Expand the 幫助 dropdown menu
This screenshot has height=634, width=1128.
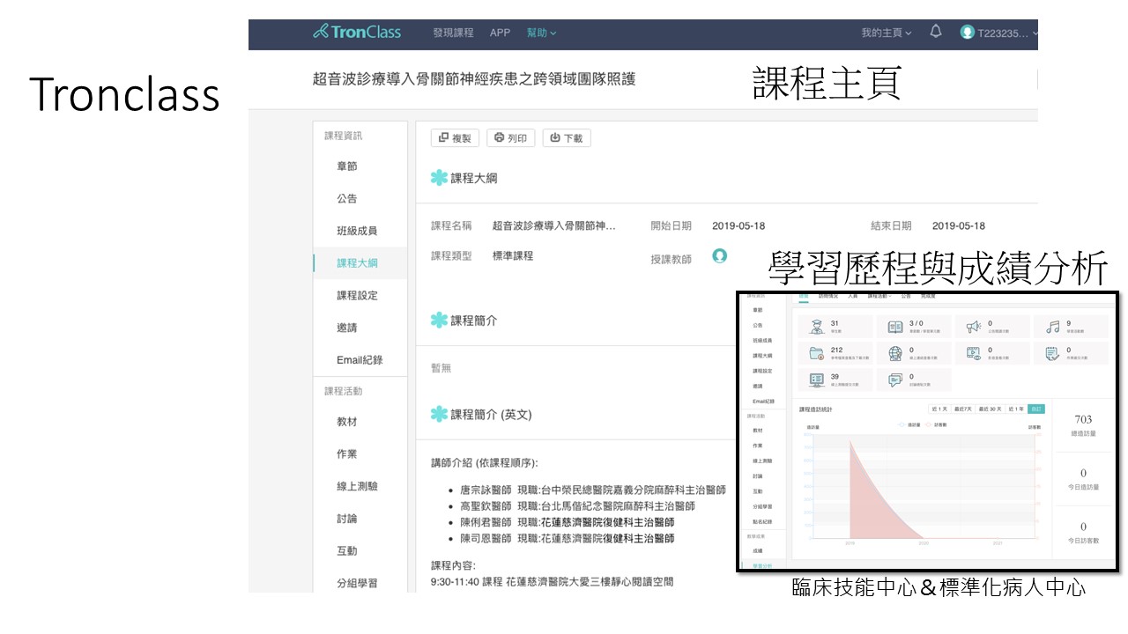541,33
